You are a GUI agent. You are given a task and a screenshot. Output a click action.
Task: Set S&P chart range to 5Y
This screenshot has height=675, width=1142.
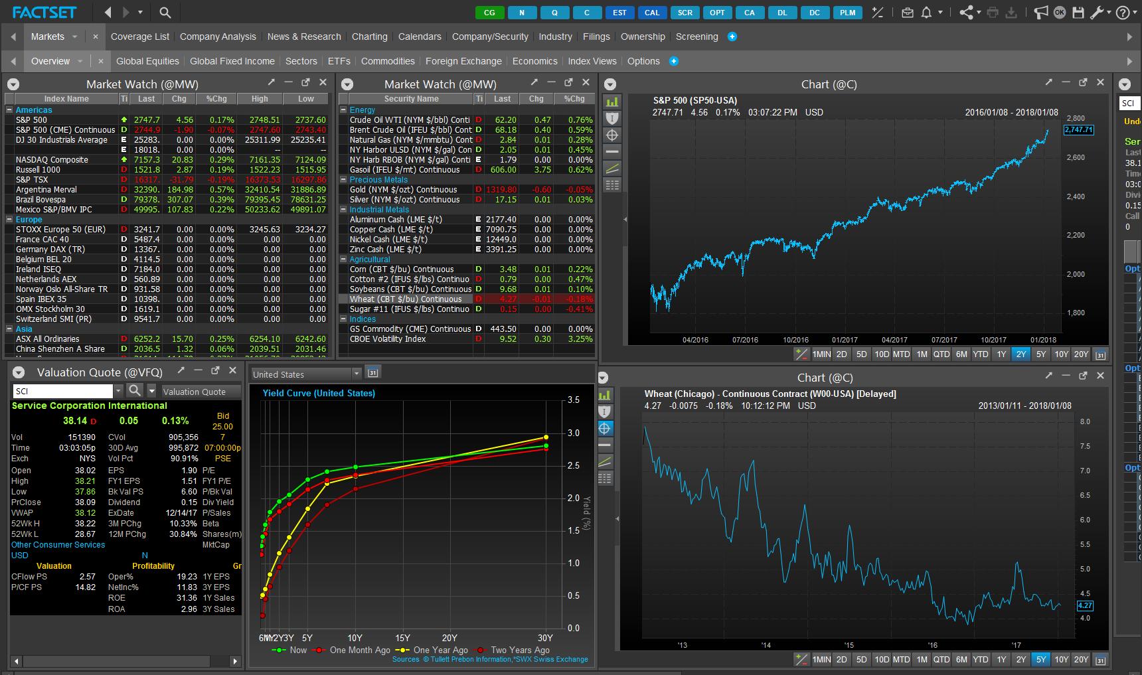[x=1041, y=354]
